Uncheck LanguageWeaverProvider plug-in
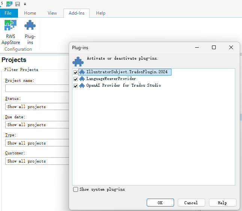This screenshot has height=211, width=242. click(x=75, y=79)
